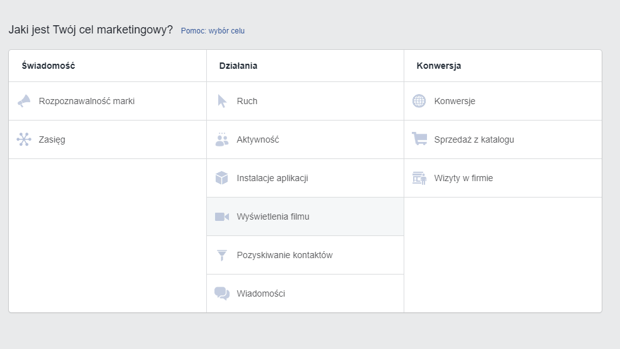Viewport: 620px width, 349px height.
Task: Click the storefront icon for Wizyty w firmie
Action: [419, 178]
